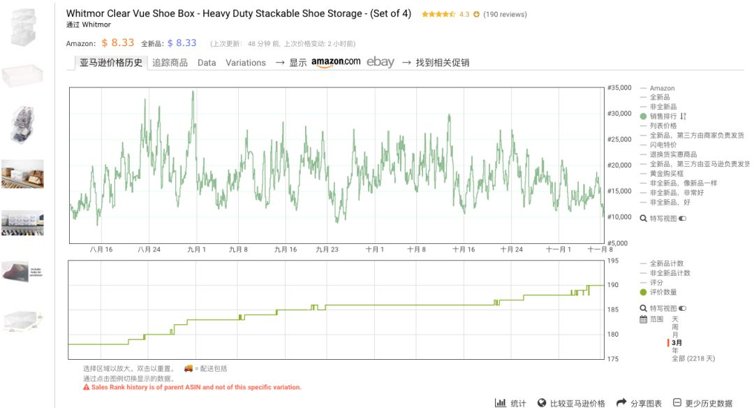754x408 pixels.
Task: Select the 全部 (2218 天) range
Action: point(693,358)
